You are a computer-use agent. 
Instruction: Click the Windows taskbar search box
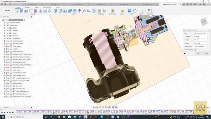point(24,117)
